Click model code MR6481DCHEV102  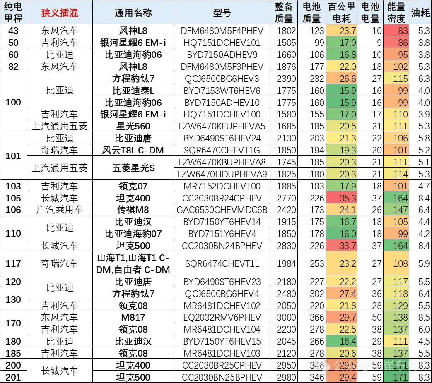tap(222, 305)
